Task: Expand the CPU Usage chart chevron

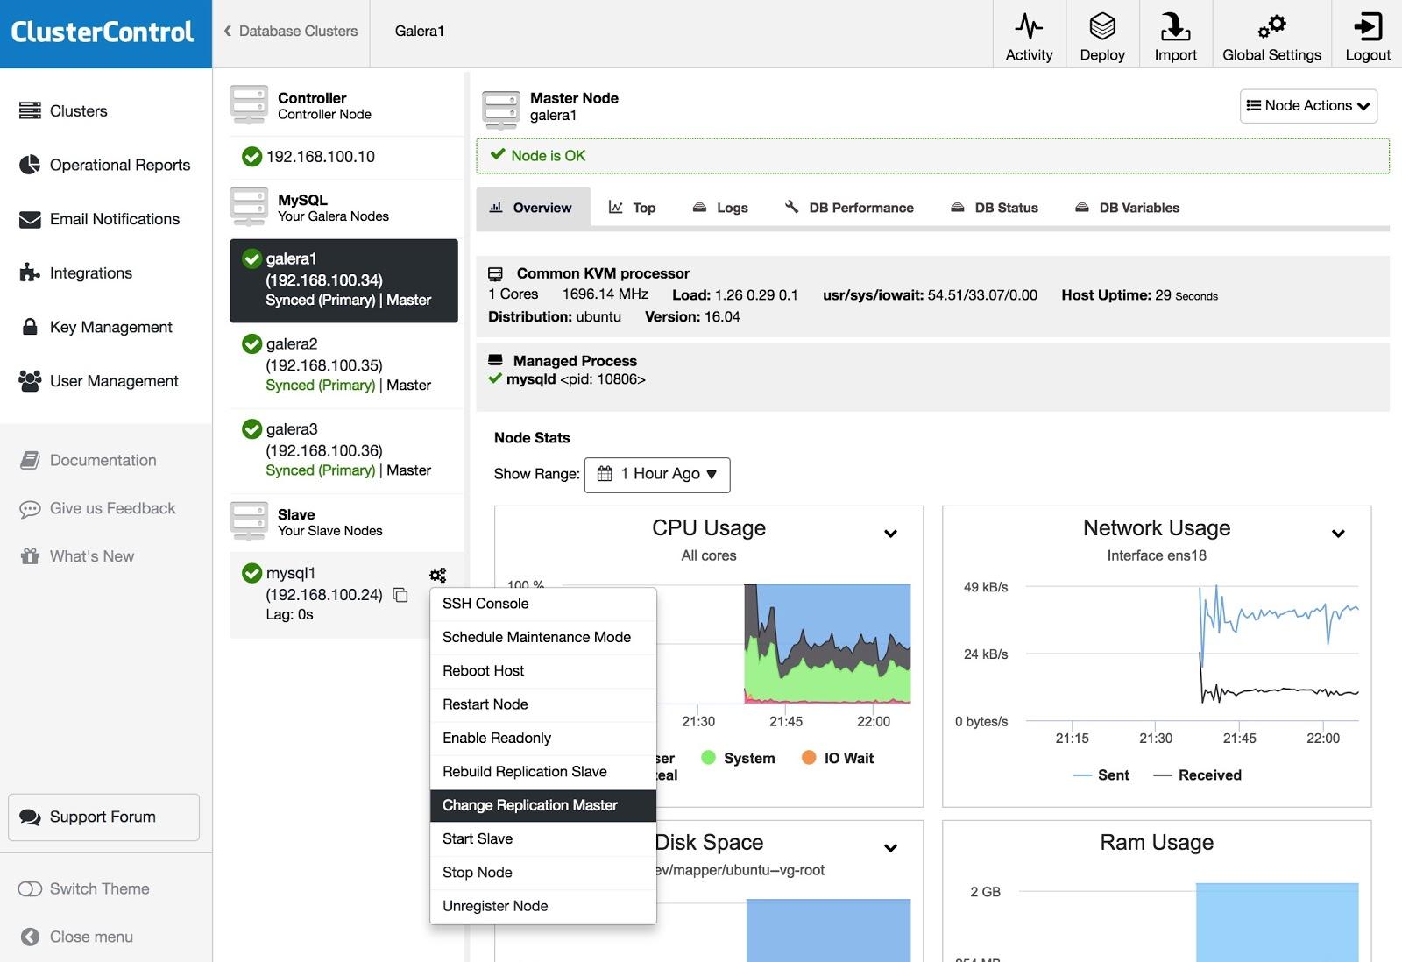Action: tap(890, 534)
